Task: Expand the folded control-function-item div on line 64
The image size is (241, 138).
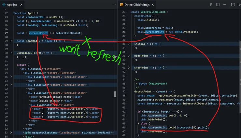Action: 11,85
